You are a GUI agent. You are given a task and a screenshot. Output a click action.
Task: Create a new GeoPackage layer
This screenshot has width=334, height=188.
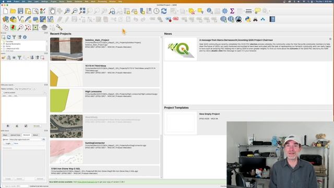point(13,19)
